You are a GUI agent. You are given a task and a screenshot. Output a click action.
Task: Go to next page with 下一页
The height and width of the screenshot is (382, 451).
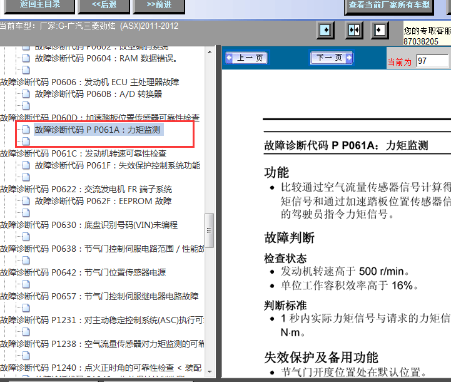(x=332, y=58)
